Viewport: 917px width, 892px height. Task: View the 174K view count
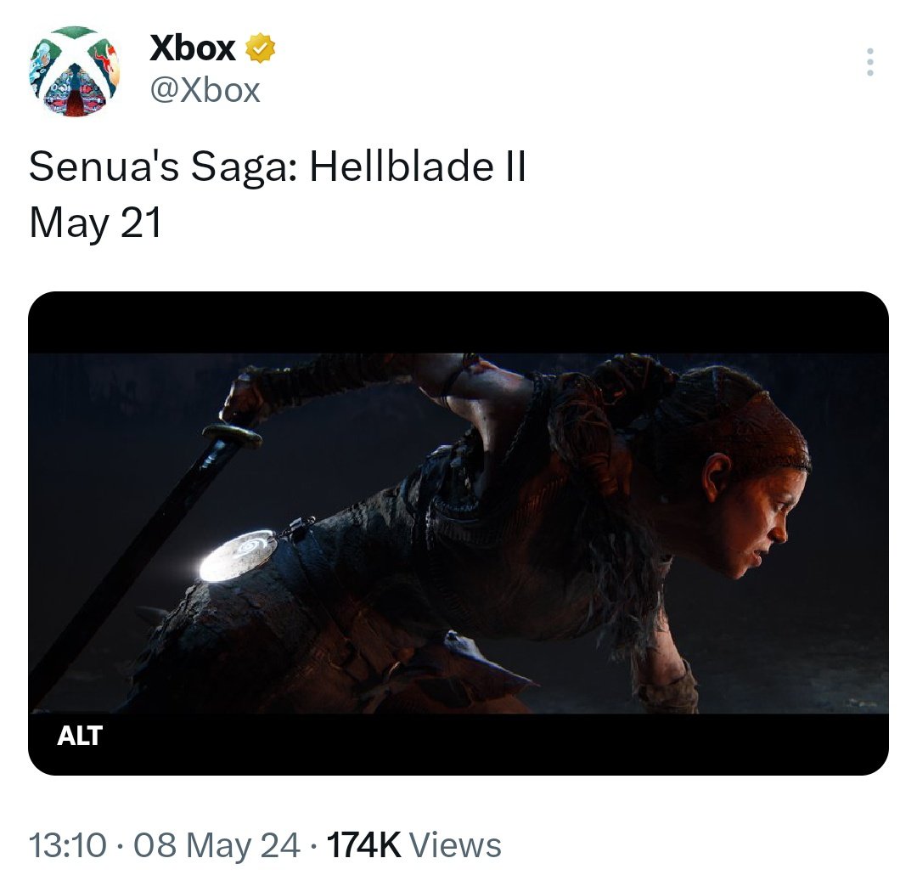pos(363,845)
